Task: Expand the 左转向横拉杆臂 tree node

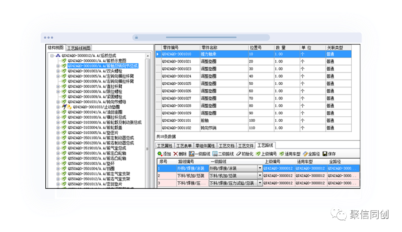Action: (x=58, y=76)
